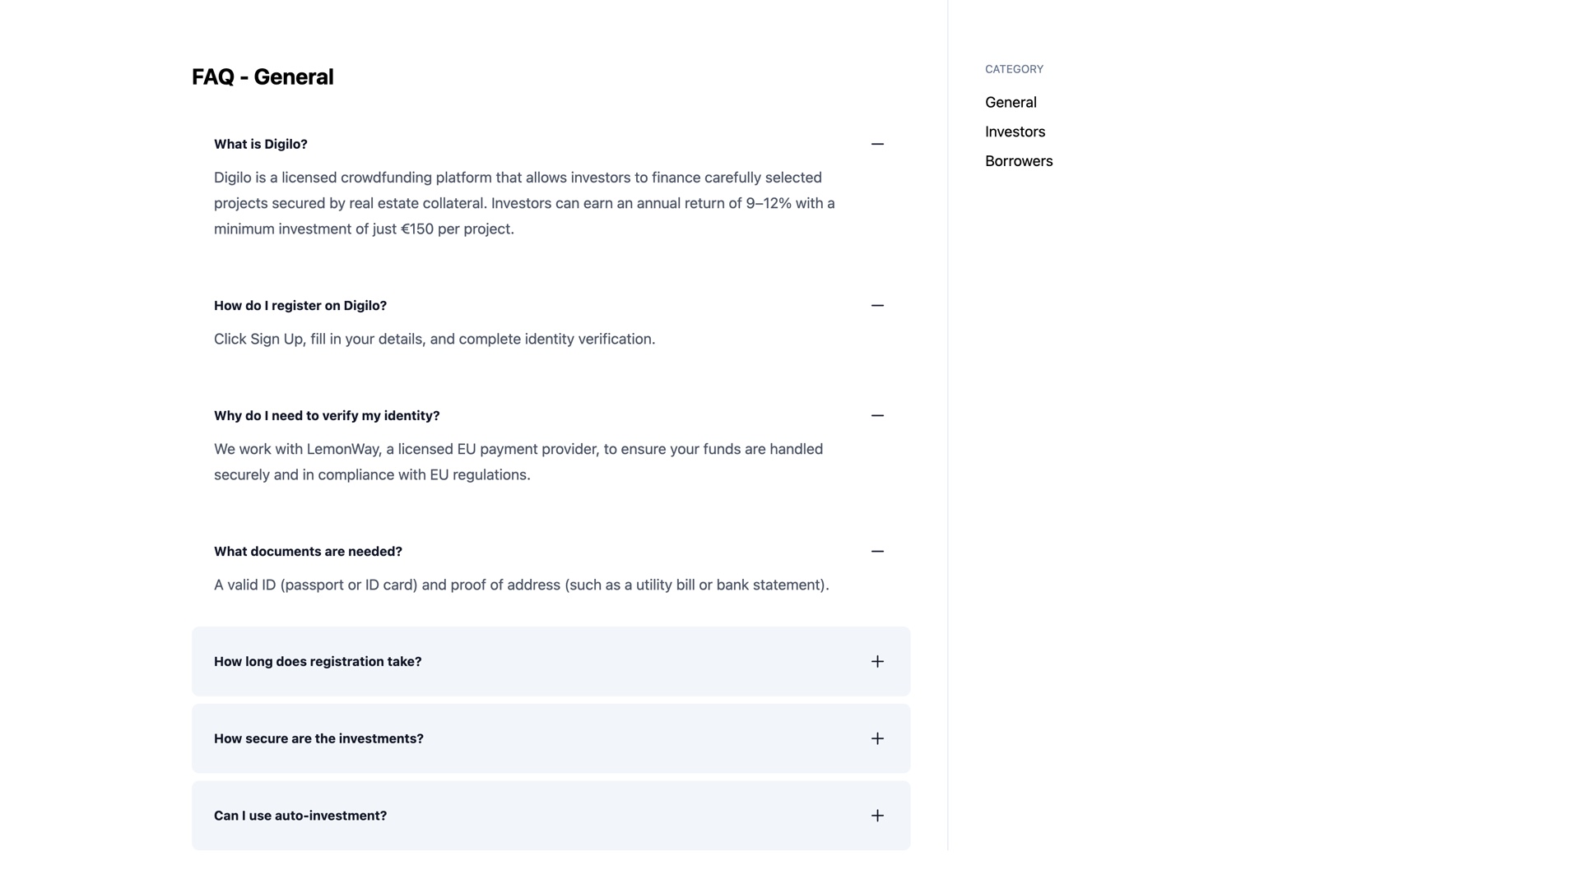Toggle the 'How do I register on Digilo?' heading
The image size is (1580, 888).
pos(300,305)
